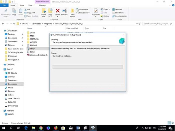The height and width of the screenshot is (131, 175).
Task: Click the Up arrow navigation button
Action: (14, 24)
